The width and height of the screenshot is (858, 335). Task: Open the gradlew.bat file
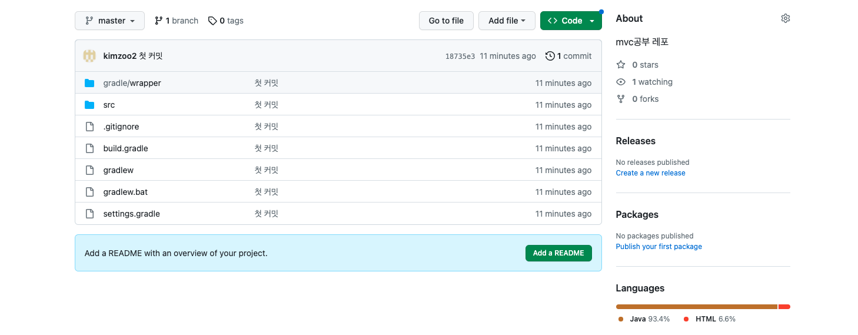(x=125, y=192)
